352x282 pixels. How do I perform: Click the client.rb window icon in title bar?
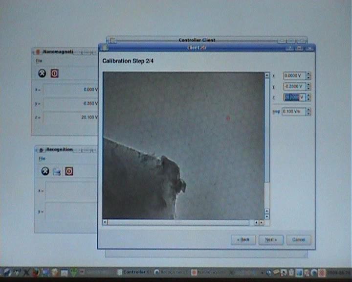(x=105, y=47)
